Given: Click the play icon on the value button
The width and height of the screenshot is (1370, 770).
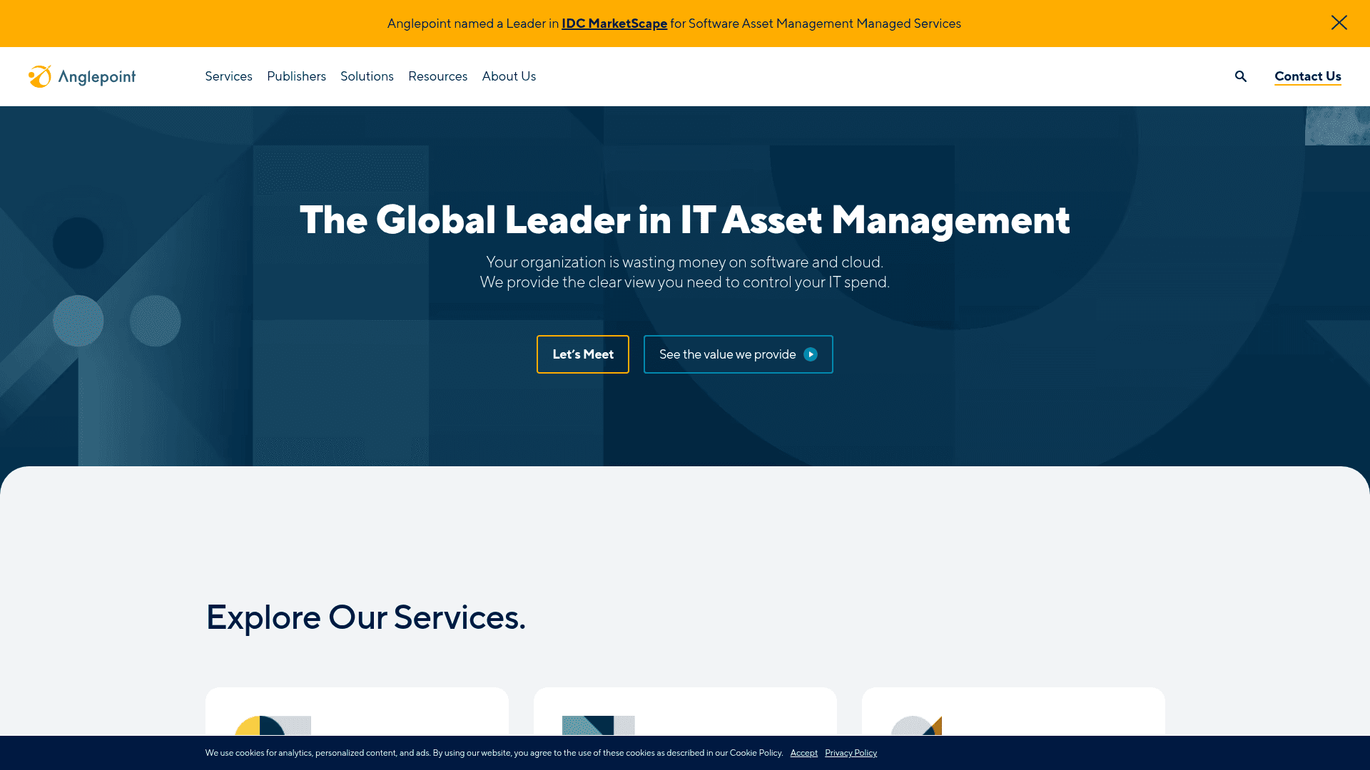Looking at the screenshot, I should pyautogui.click(x=811, y=354).
